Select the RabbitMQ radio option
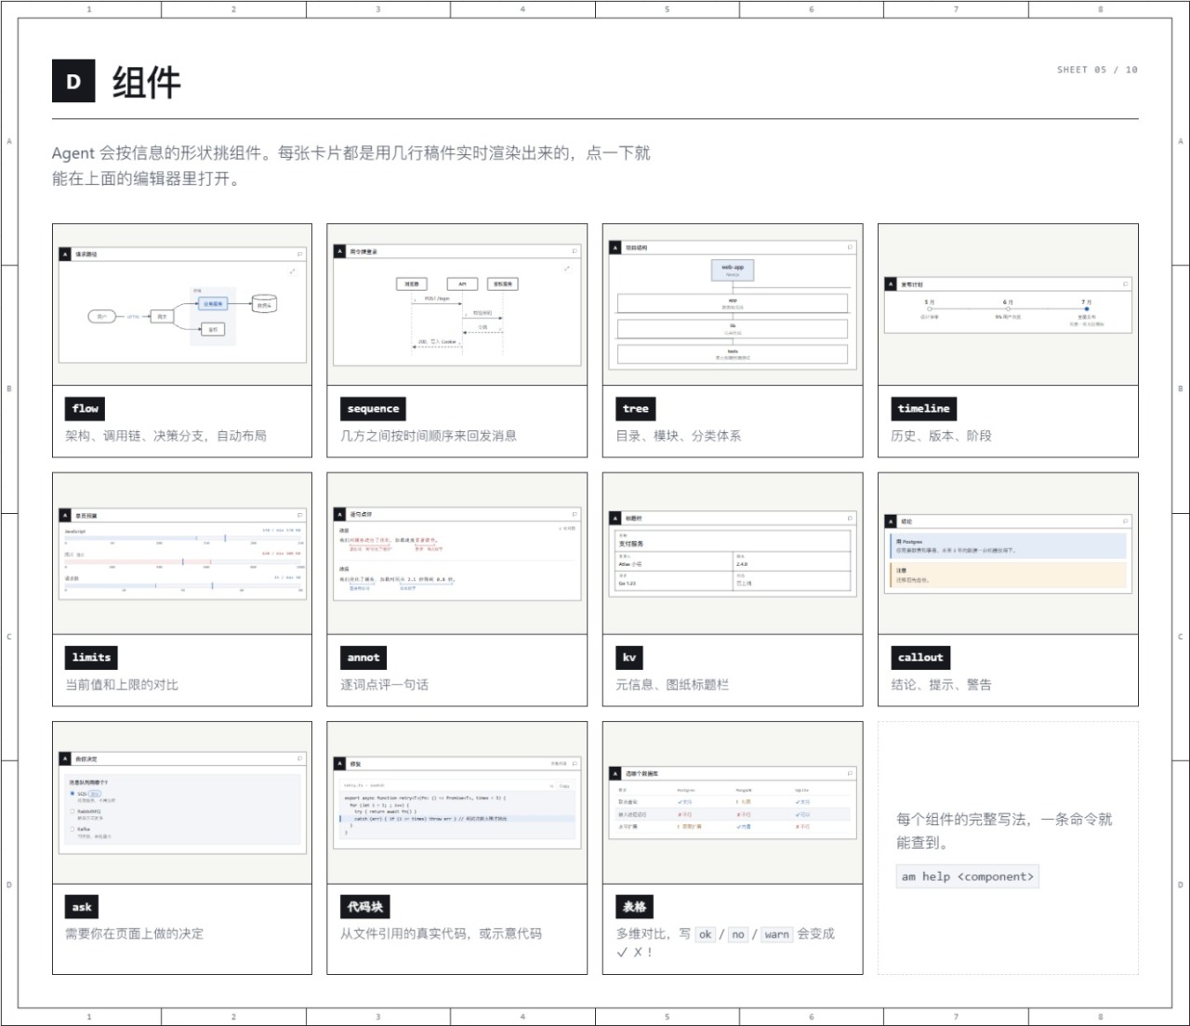 (73, 811)
